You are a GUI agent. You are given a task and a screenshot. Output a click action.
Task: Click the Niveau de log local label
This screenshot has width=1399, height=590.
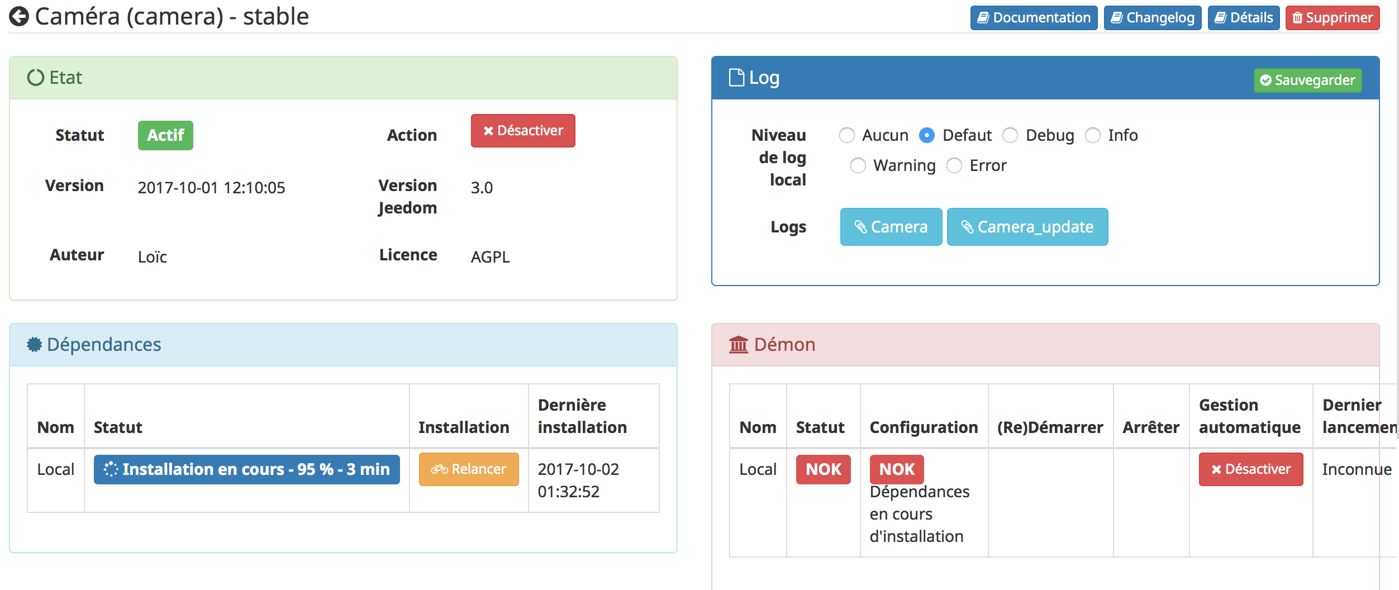click(779, 158)
